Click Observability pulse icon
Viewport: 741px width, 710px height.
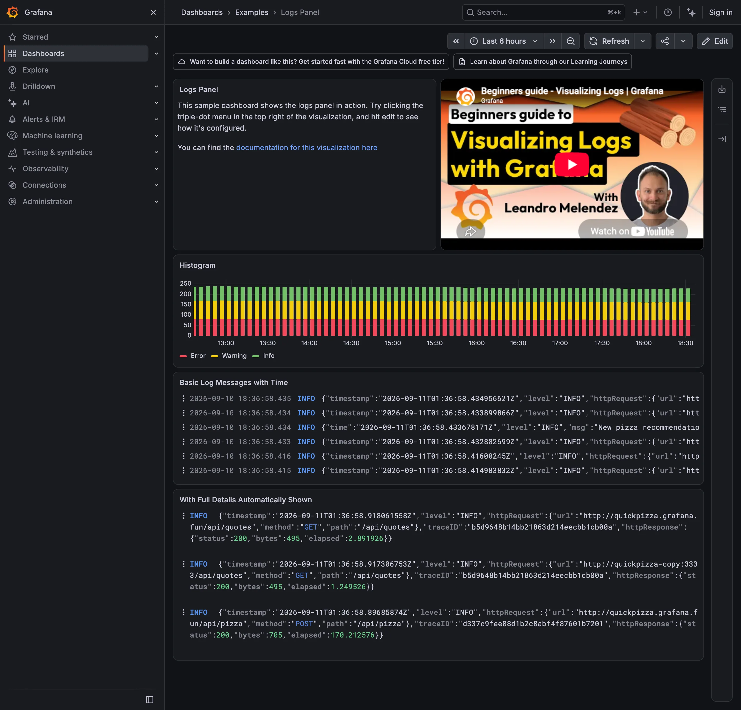click(x=12, y=168)
